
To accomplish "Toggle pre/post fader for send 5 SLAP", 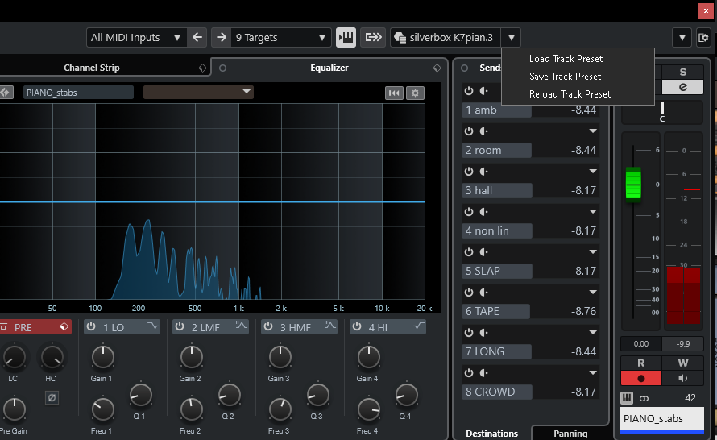I will [x=484, y=252].
